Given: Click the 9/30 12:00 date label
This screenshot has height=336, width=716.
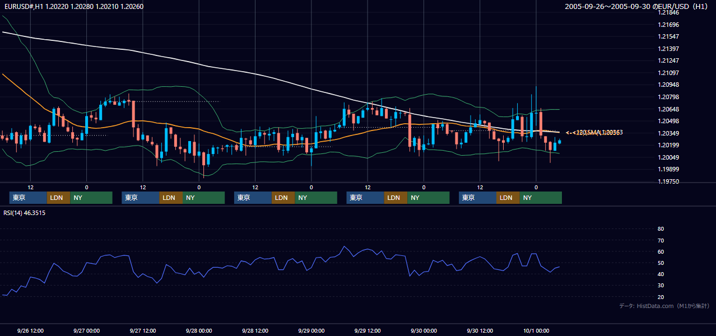Looking at the screenshot, I should pos(480,330).
